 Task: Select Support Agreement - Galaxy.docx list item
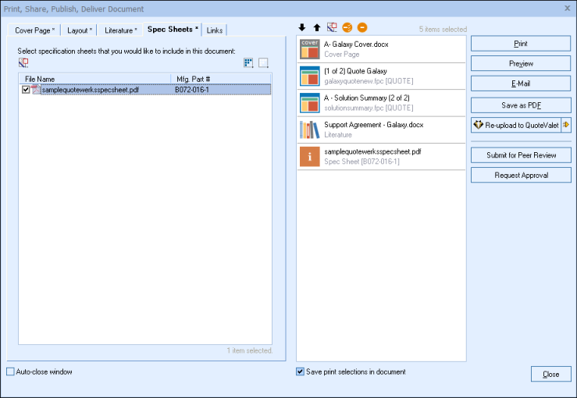pos(381,129)
